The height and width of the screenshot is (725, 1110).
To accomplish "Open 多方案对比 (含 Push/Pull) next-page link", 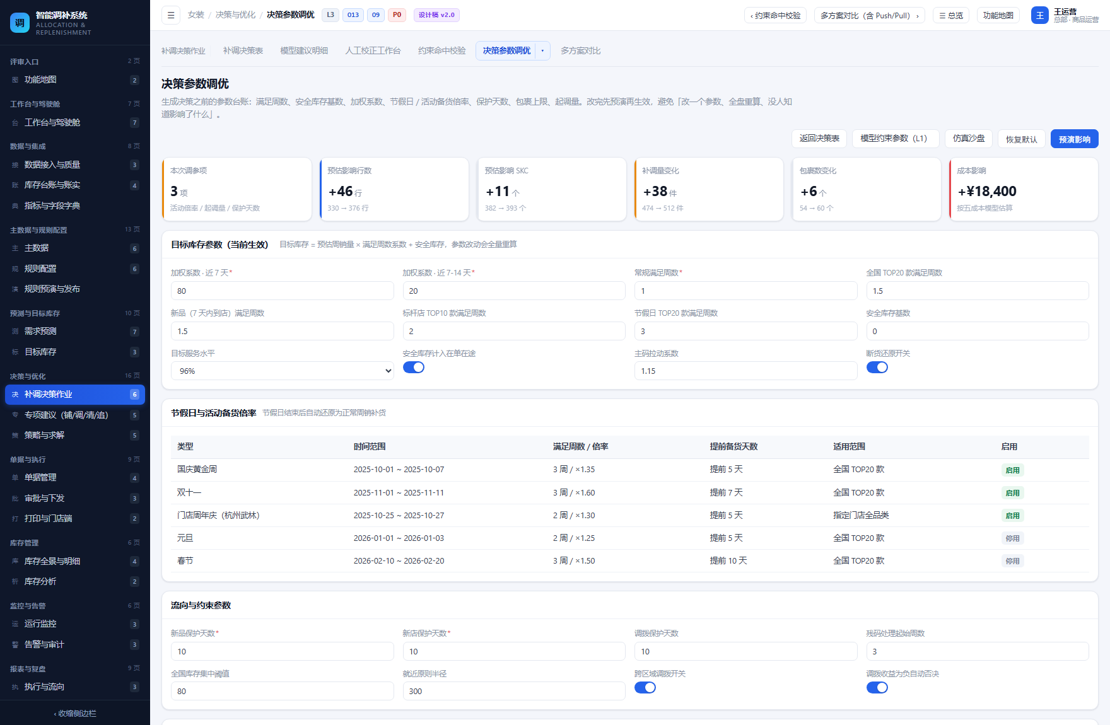I will tap(869, 15).
